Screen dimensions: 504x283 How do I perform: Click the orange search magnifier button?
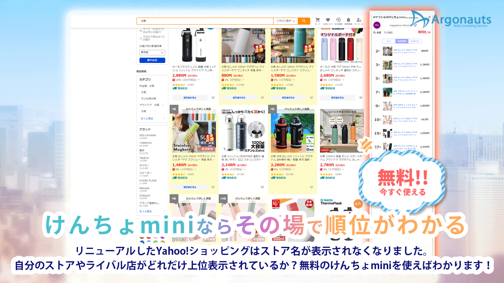click(304, 21)
